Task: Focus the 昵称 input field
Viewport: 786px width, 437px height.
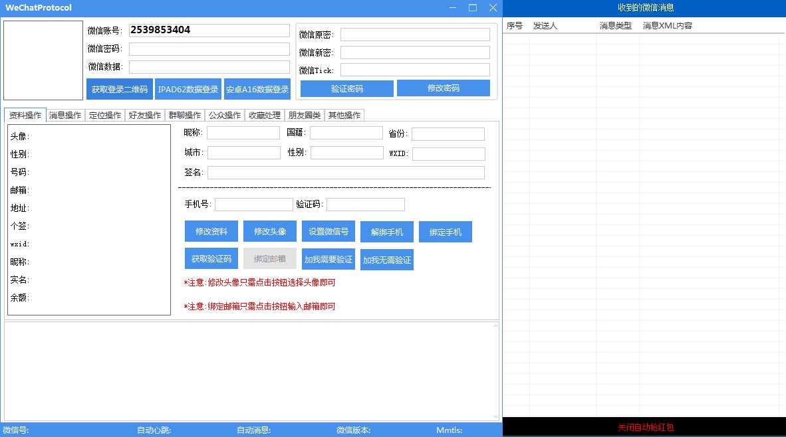Action: click(243, 133)
